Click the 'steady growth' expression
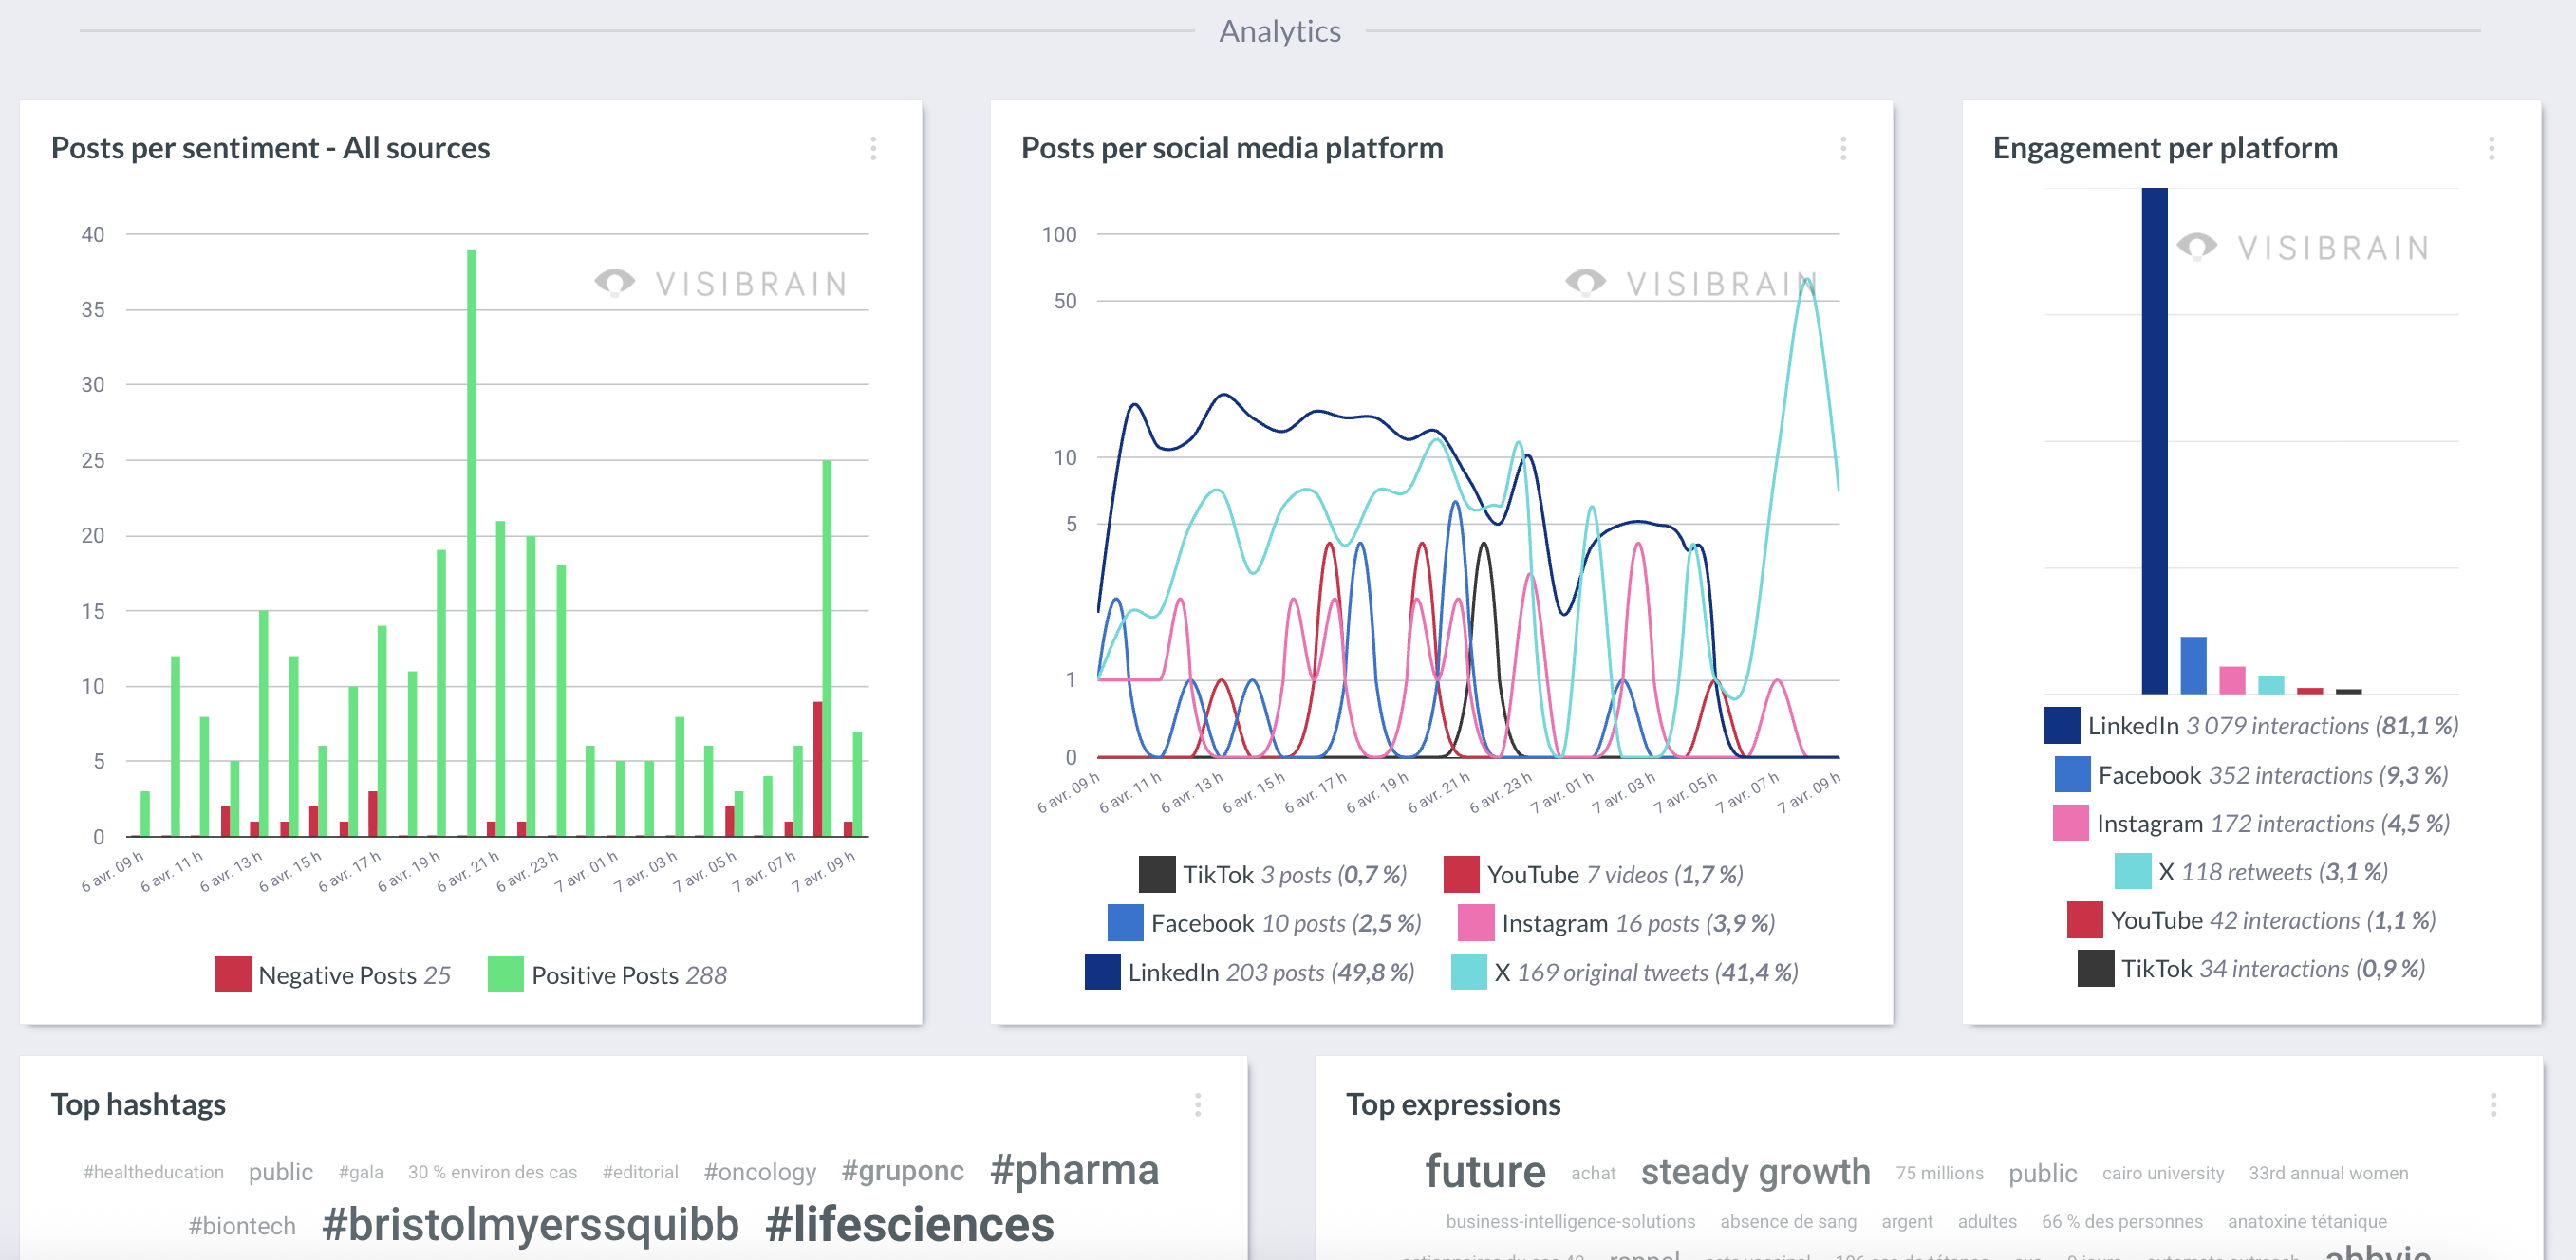Image resolution: width=2576 pixels, height=1260 pixels. click(x=1755, y=1172)
